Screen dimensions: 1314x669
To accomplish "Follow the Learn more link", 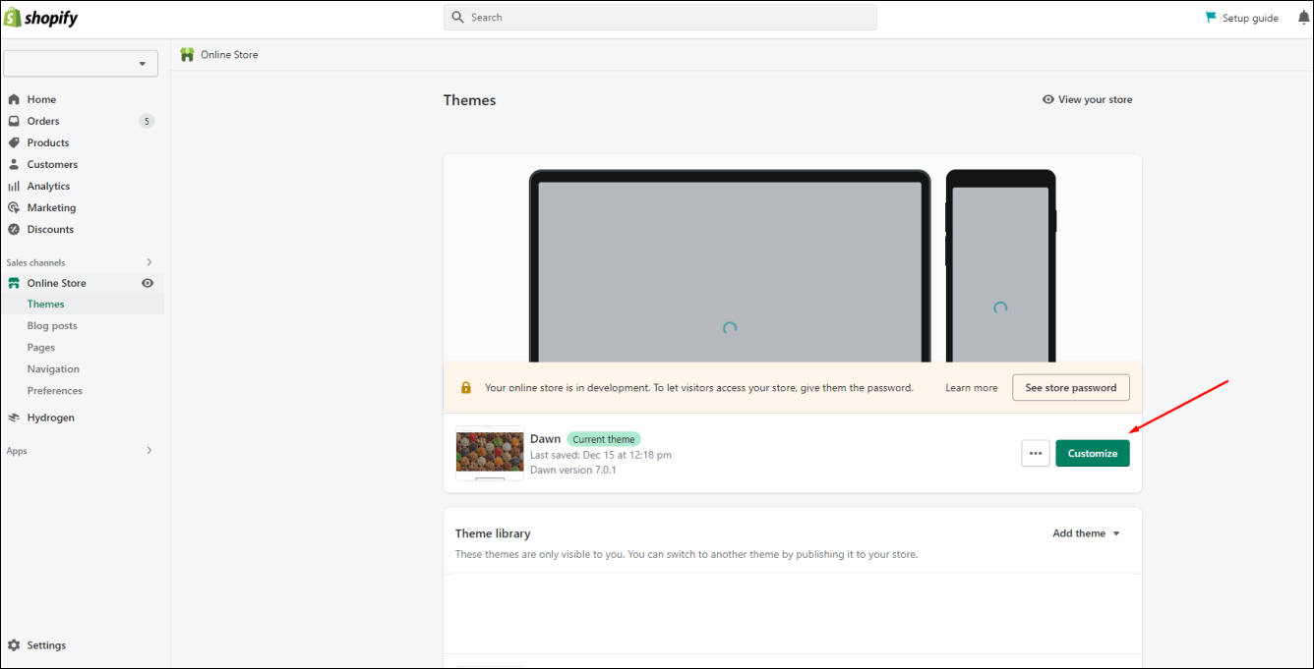I will pyautogui.click(x=972, y=388).
